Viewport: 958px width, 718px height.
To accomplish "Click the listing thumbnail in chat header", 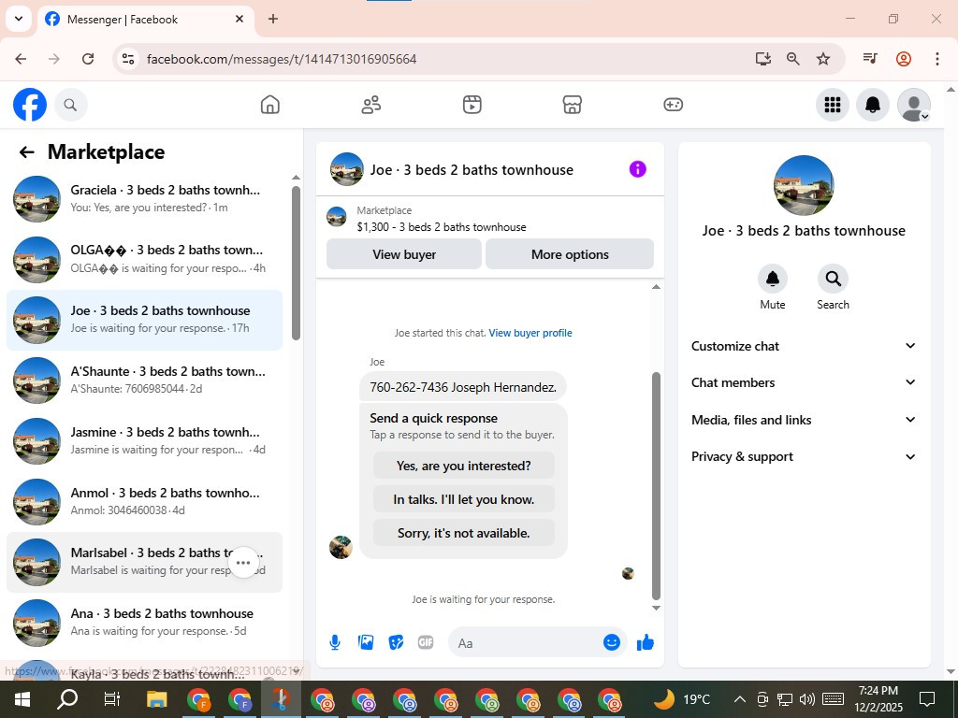I will [347, 169].
